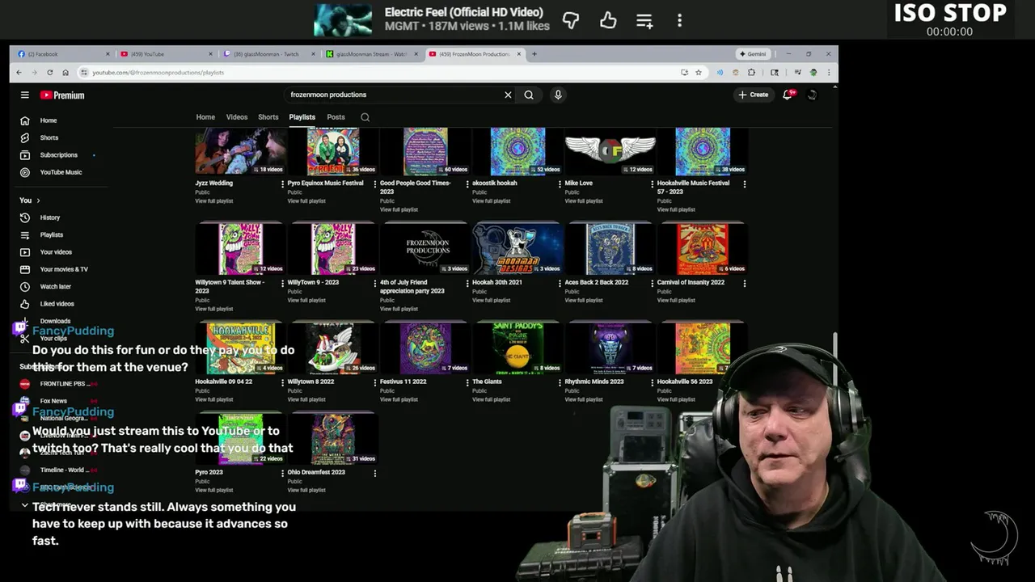Screen dimensions: 1035x582
Task: Open the YouTube hamburger guide menu
Action: pos(25,95)
